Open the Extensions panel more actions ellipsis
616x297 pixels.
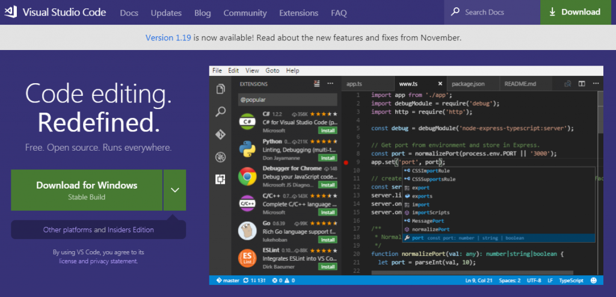(330, 83)
